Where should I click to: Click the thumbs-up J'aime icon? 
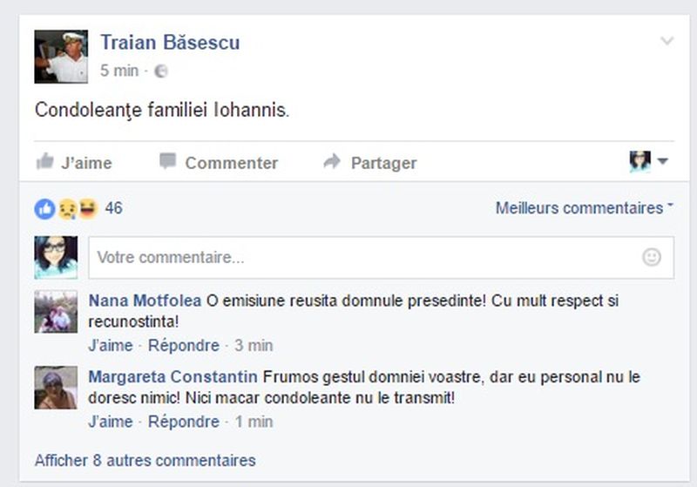[x=44, y=162]
